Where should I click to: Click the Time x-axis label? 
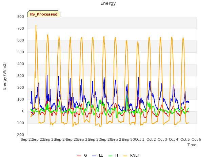192,145
